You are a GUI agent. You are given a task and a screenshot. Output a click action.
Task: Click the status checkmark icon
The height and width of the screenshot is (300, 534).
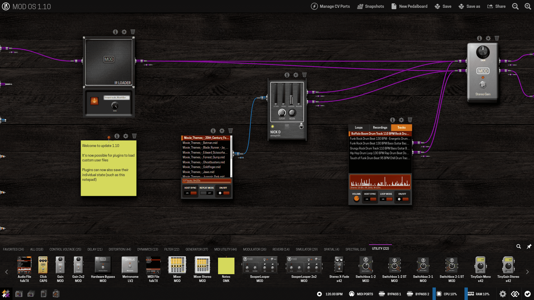click(x=528, y=294)
